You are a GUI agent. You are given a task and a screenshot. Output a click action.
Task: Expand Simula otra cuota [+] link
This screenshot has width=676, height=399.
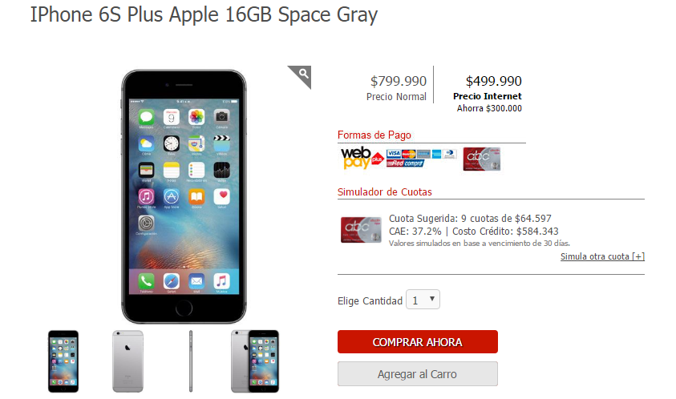click(x=602, y=256)
